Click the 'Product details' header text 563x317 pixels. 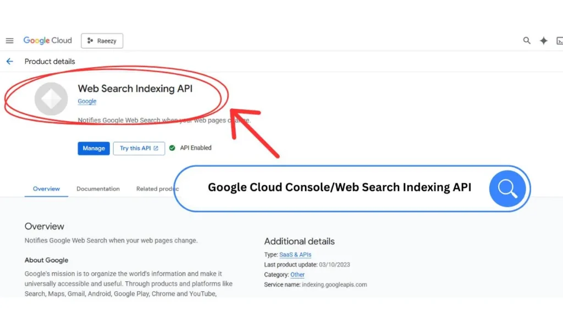[50, 62]
